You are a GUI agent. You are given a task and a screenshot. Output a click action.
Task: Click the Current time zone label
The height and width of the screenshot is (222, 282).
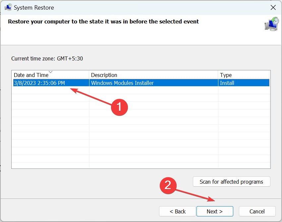click(x=47, y=58)
